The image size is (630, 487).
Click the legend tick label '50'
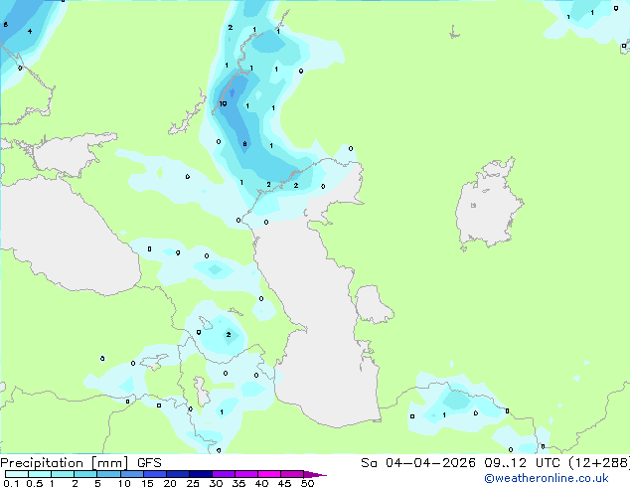point(307,483)
